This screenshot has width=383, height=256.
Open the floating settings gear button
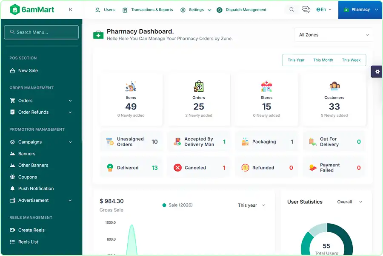[x=377, y=72]
